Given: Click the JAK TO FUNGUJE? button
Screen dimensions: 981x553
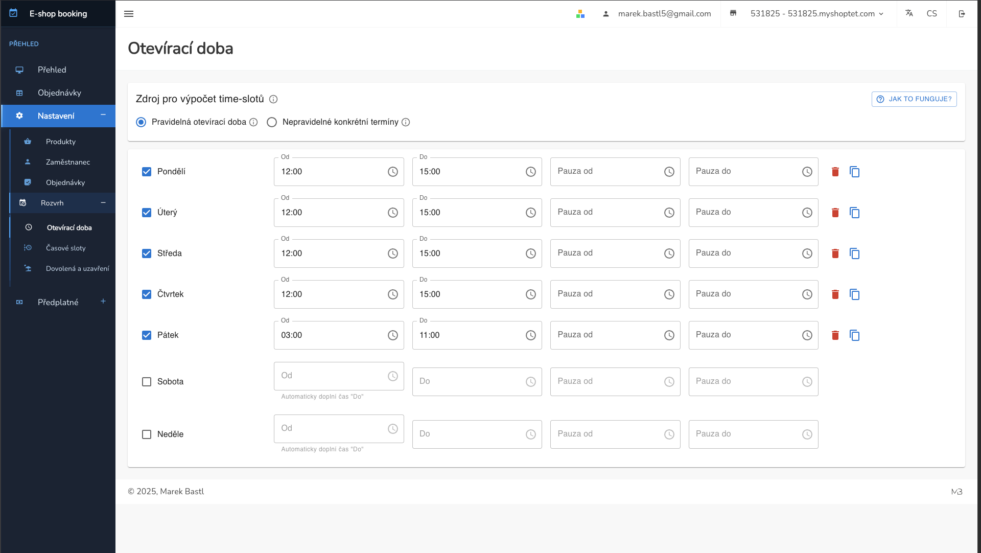Looking at the screenshot, I should click(914, 99).
